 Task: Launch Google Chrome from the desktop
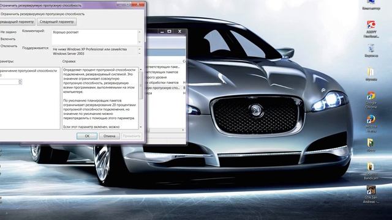point(371,100)
